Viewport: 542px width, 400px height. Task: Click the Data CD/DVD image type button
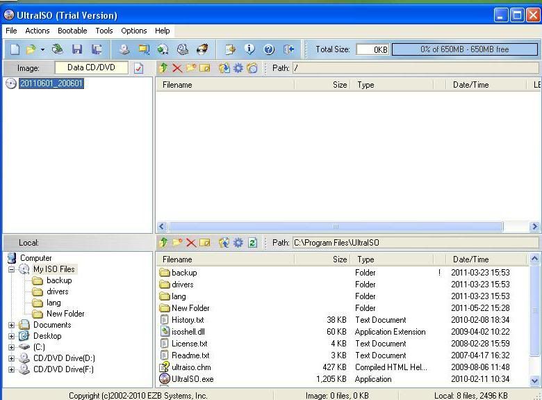point(91,67)
